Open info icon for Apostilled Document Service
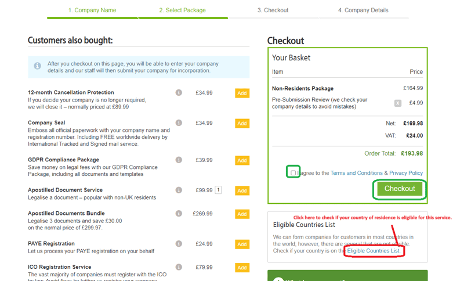The height and width of the screenshot is (281, 471). [179, 190]
